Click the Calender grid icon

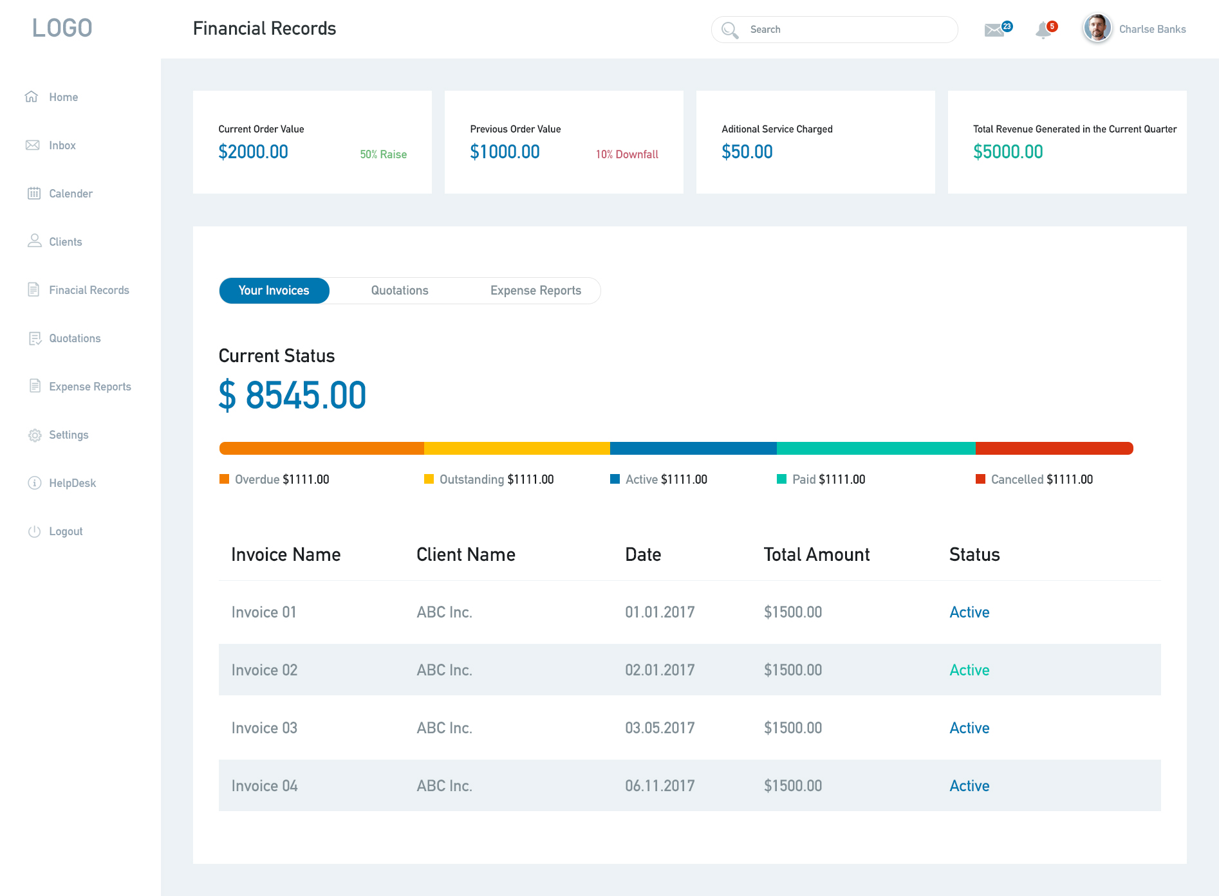click(x=34, y=193)
